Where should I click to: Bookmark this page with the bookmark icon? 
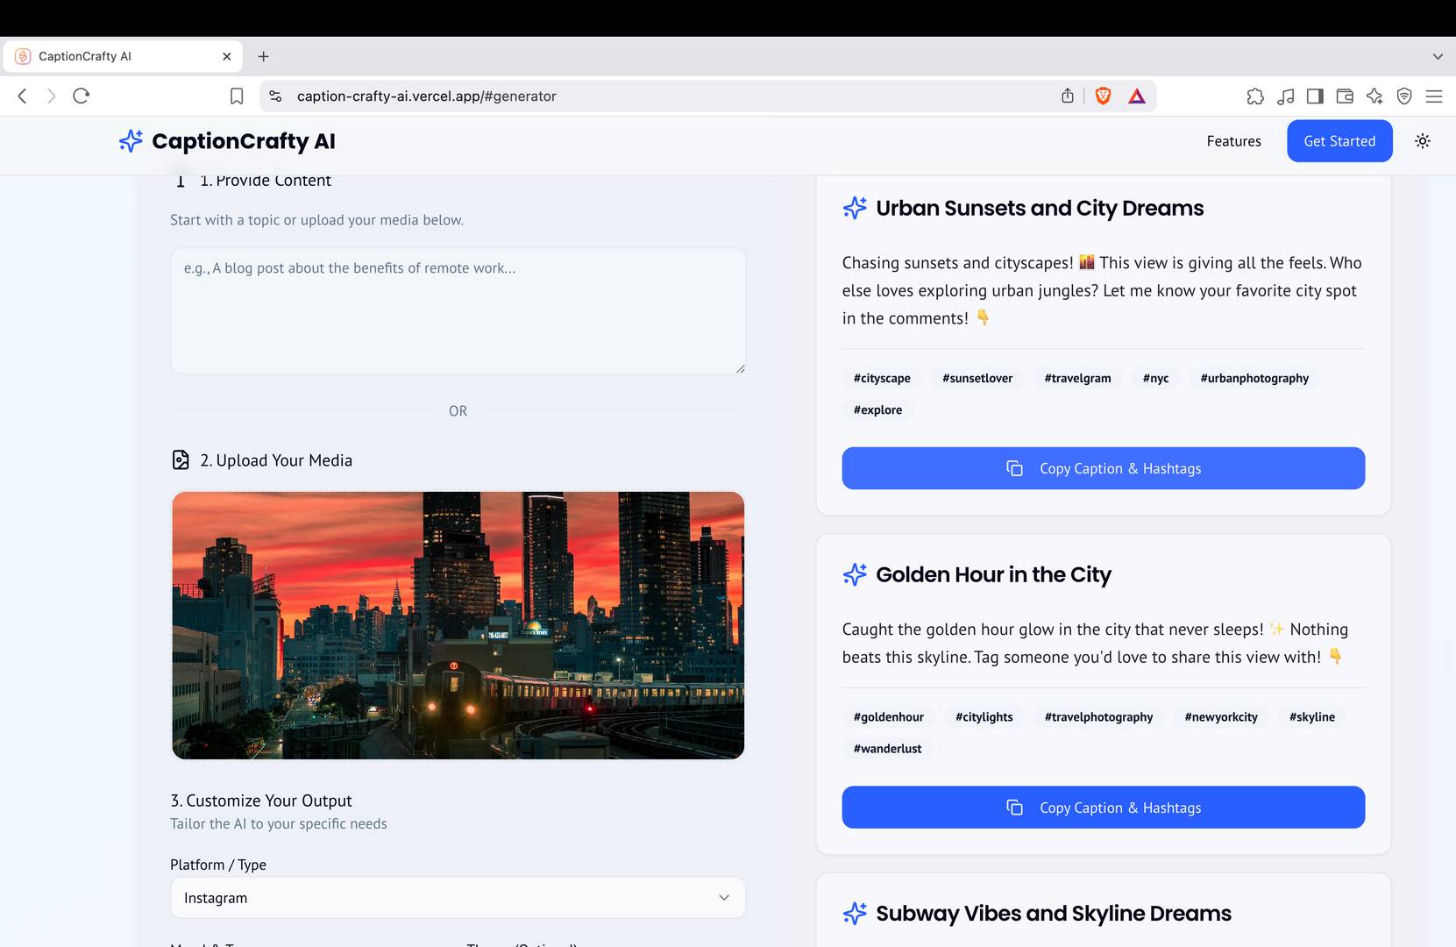237,96
